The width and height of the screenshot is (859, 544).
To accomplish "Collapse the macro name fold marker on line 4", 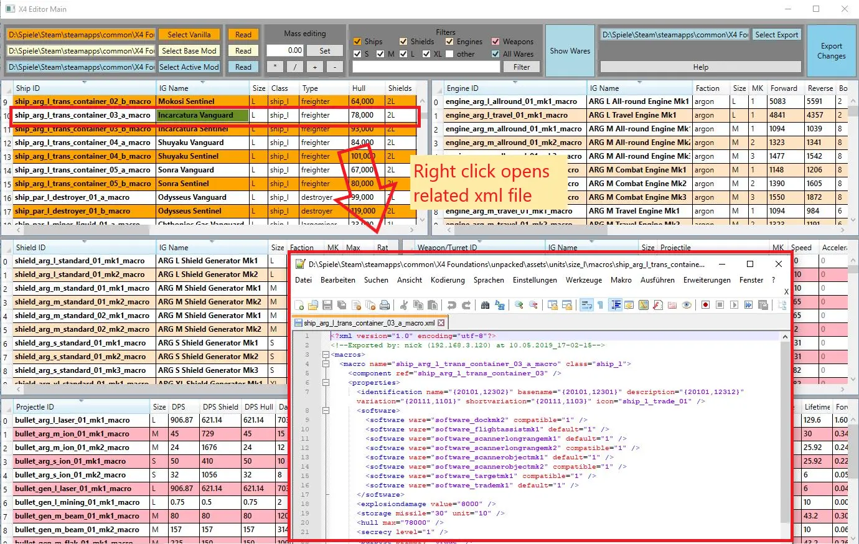I will [x=326, y=364].
